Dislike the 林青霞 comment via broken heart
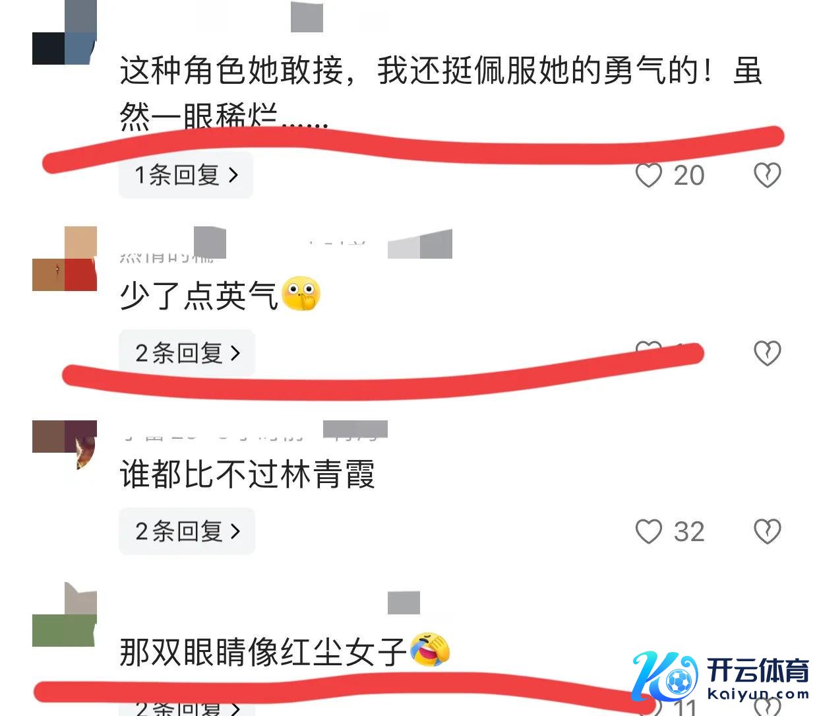 [768, 531]
